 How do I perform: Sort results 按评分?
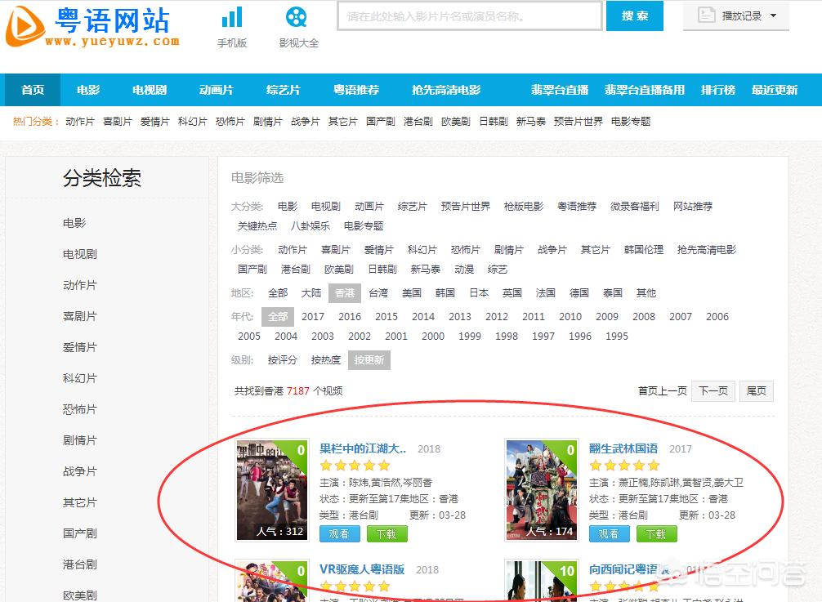282,360
